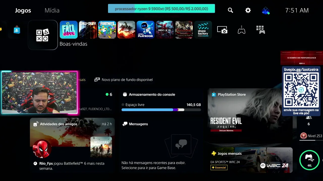Open the game library grid icon
The height and width of the screenshot is (181, 323).
[260, 30]
